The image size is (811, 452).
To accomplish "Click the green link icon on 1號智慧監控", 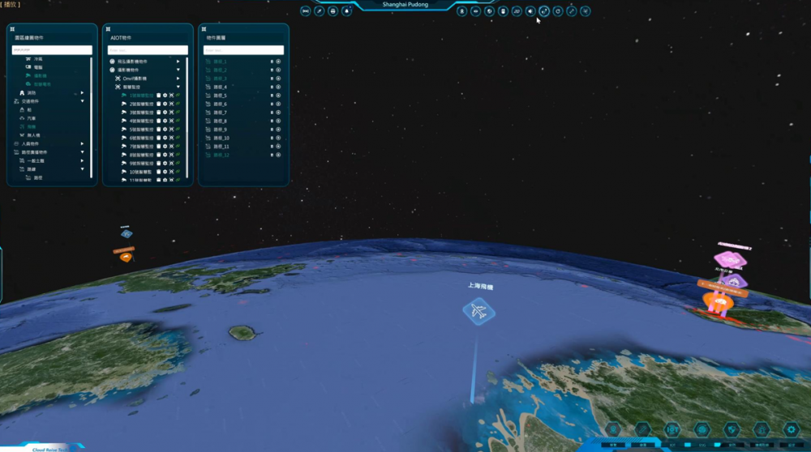I will 178,96.
